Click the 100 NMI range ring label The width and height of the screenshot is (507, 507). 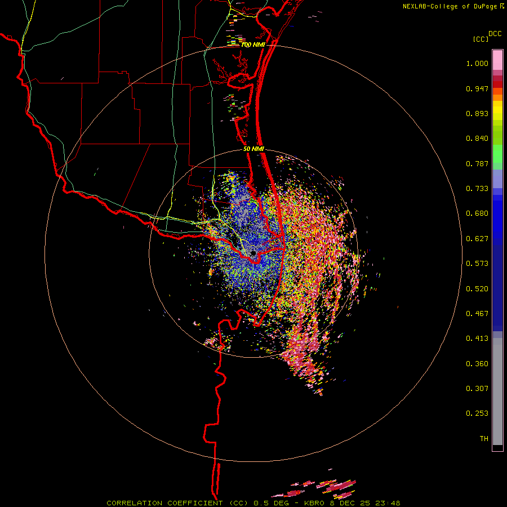point(253,45)
